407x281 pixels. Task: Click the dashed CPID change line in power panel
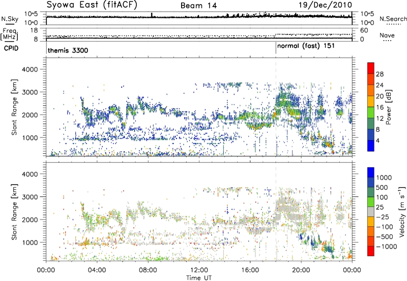point(276,107)
